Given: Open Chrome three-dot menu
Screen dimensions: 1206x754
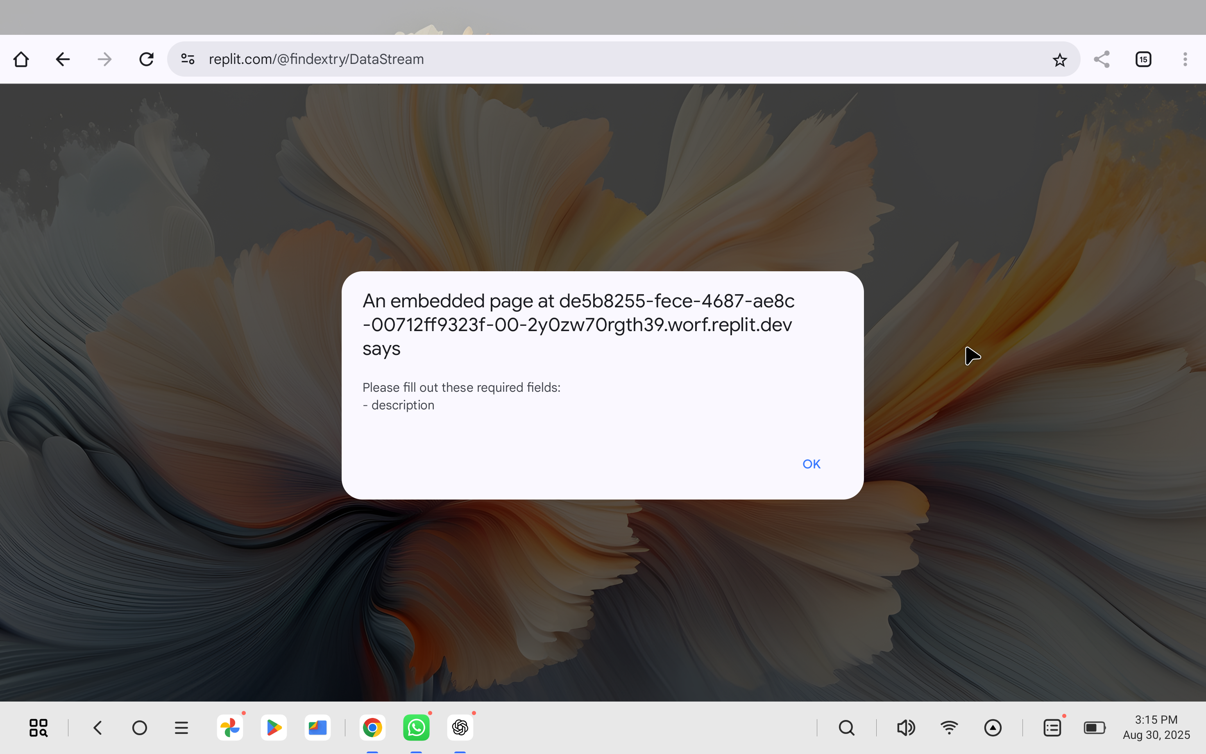Looking at the screenshot, I should (x=1185, y=59).
